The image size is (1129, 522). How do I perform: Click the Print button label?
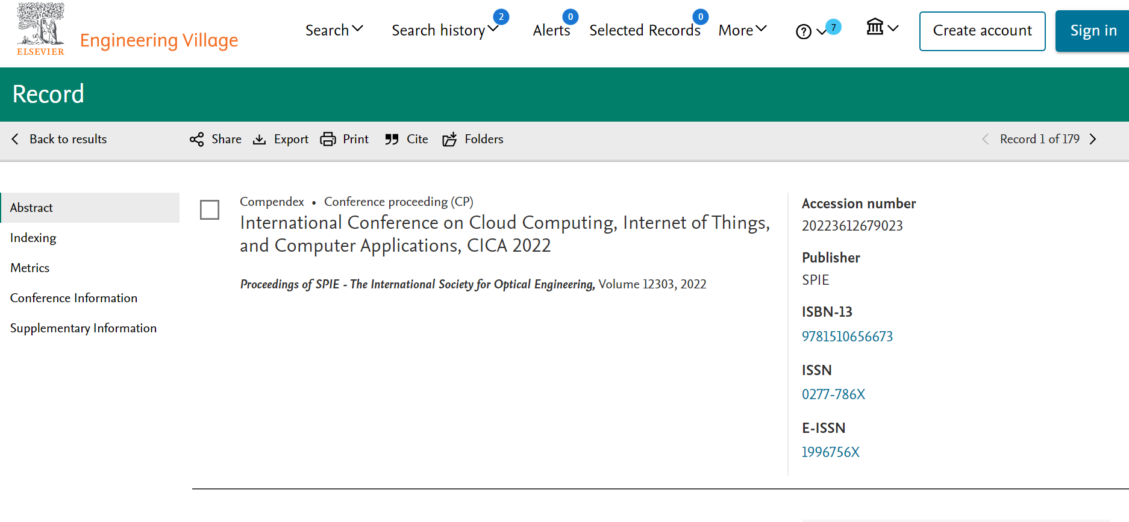pos(355,139)
